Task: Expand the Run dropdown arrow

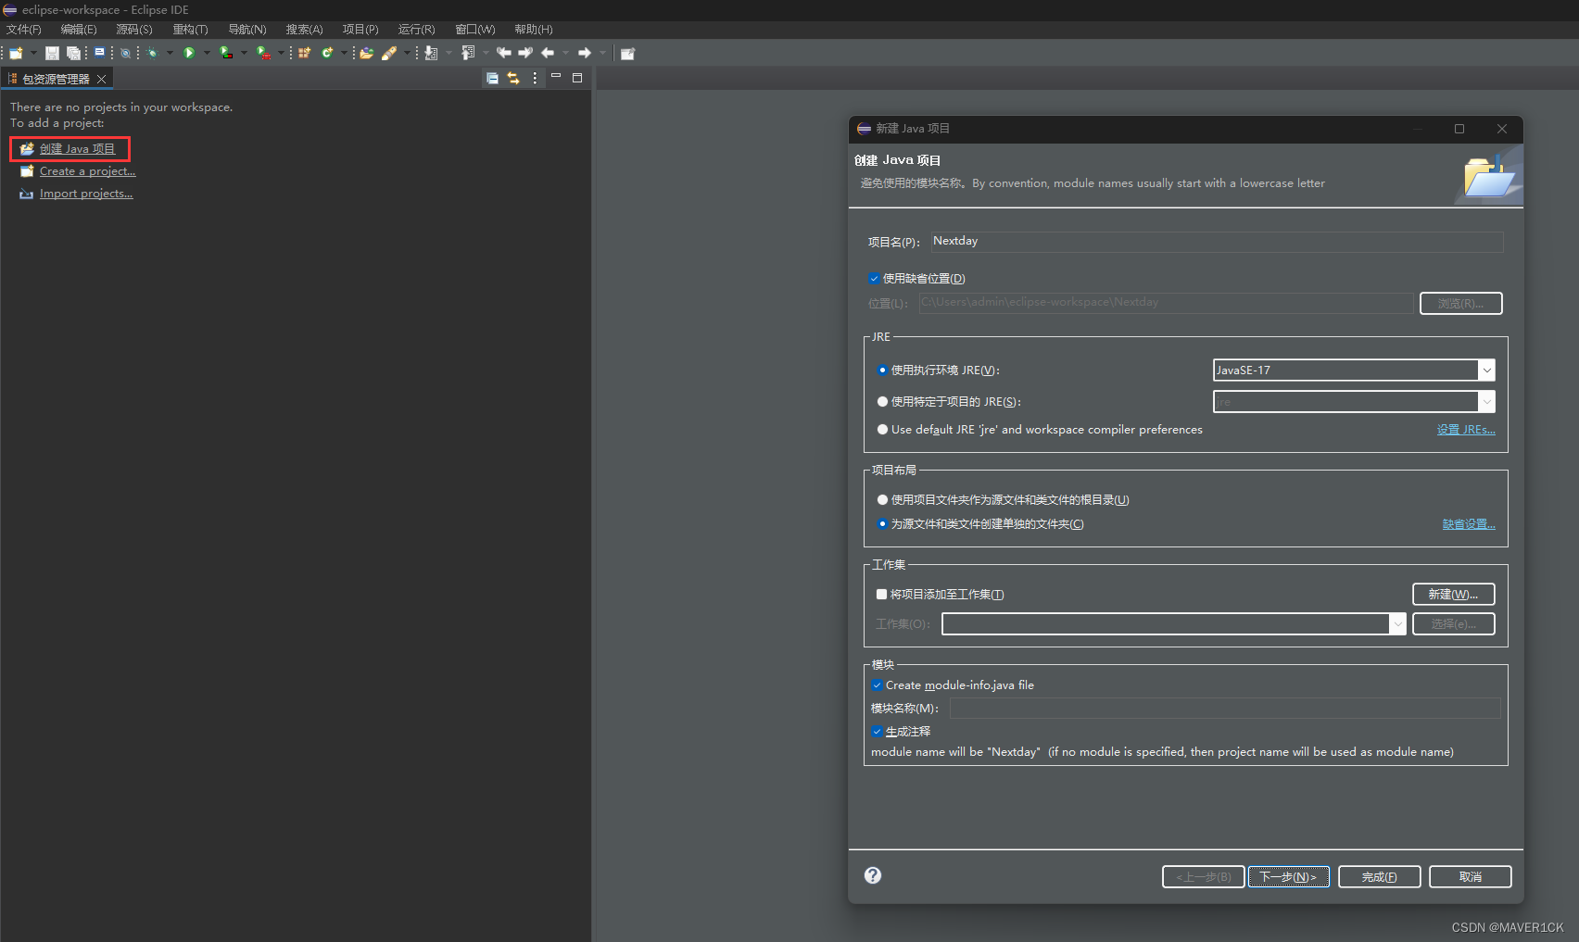Action: (x=207, y=53)
